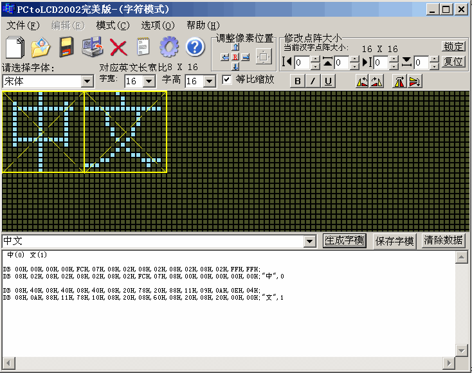Increase the right margin spinner value
472x373 pixels.
394,59
